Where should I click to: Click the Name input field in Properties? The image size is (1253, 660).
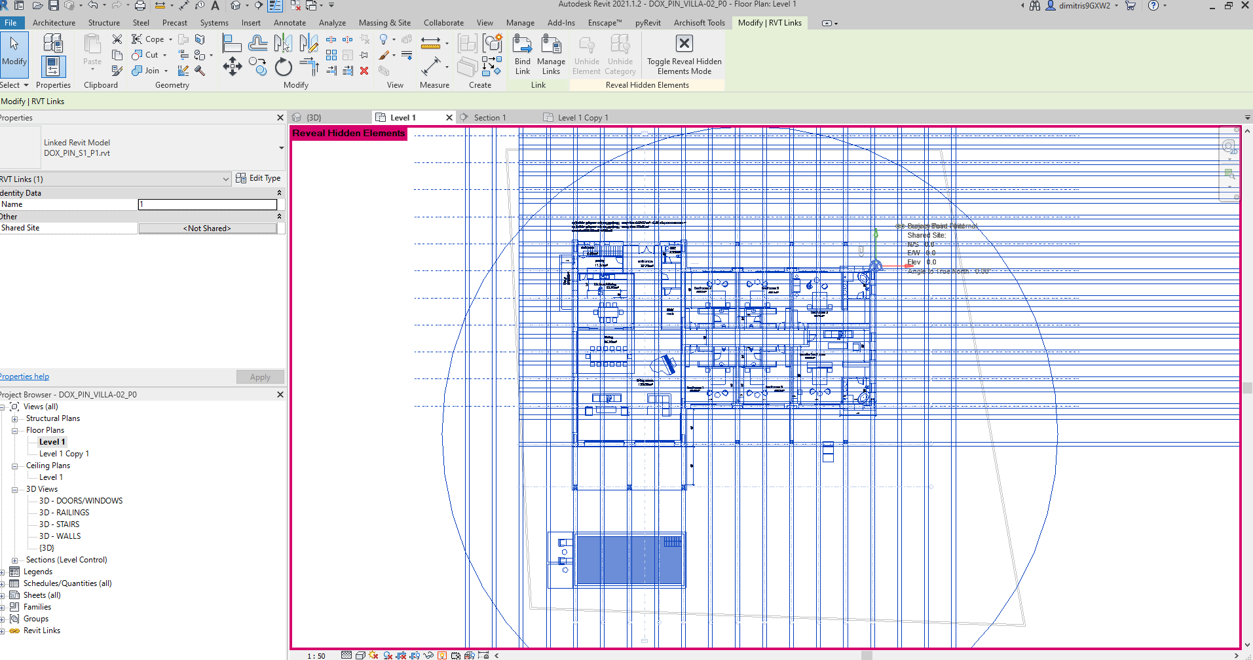pyautogui.click(x=207, y=204)
